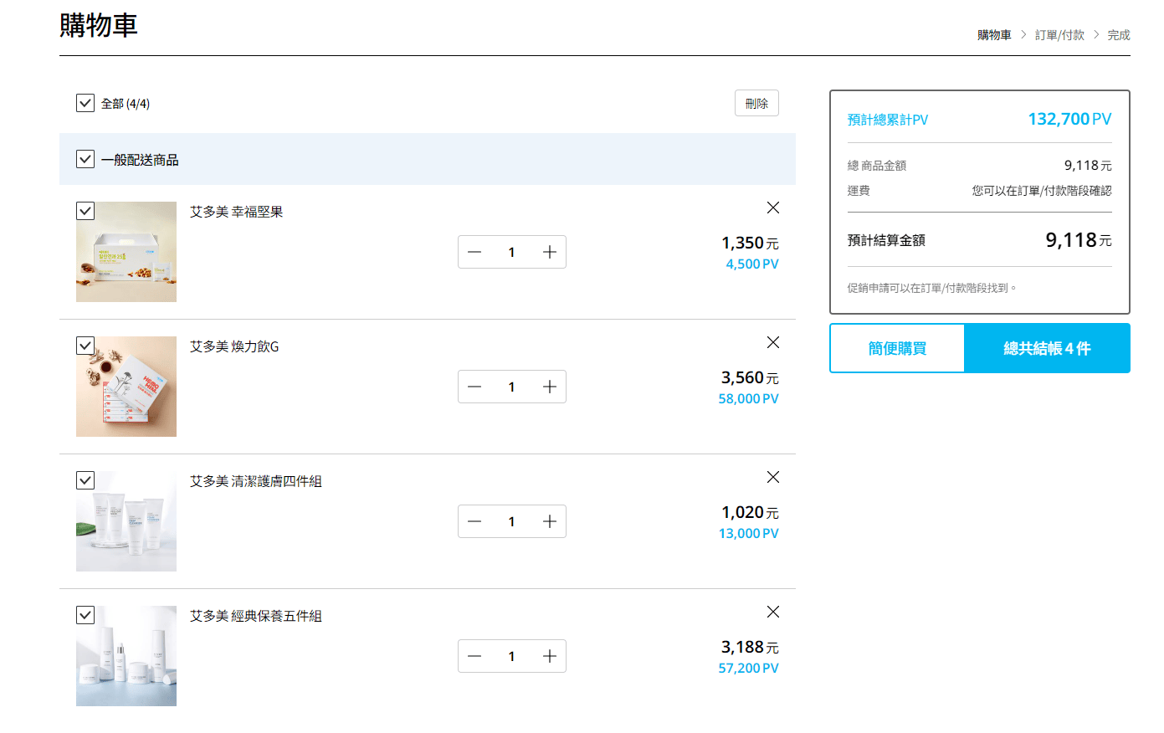Uncheck the 艾多美 清潔護膚四件組 item checkbox
1164x733 pixels.
[x=85, y=480]
